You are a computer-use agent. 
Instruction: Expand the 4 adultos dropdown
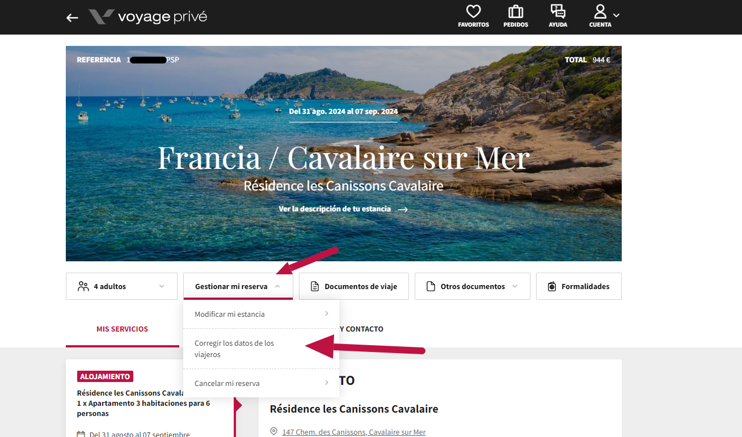pos(122,286)
